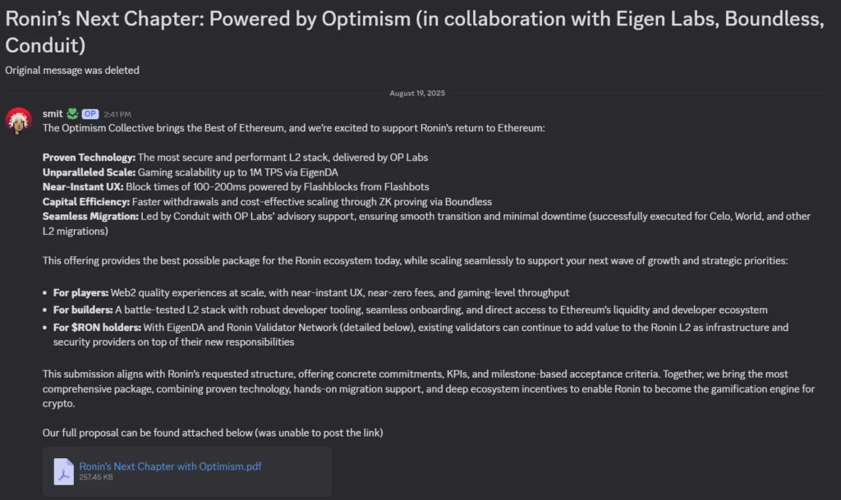Click the 'Near-Instant UX:' bold label
Screen dimensions: 841x500
point(83,186)
